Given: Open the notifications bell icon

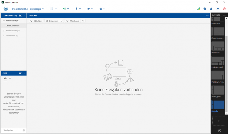Looking at the screenshot, I should [x=211, y=9].
